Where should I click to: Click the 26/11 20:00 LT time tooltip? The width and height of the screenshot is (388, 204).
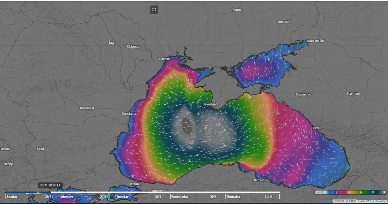pos(50,185)
